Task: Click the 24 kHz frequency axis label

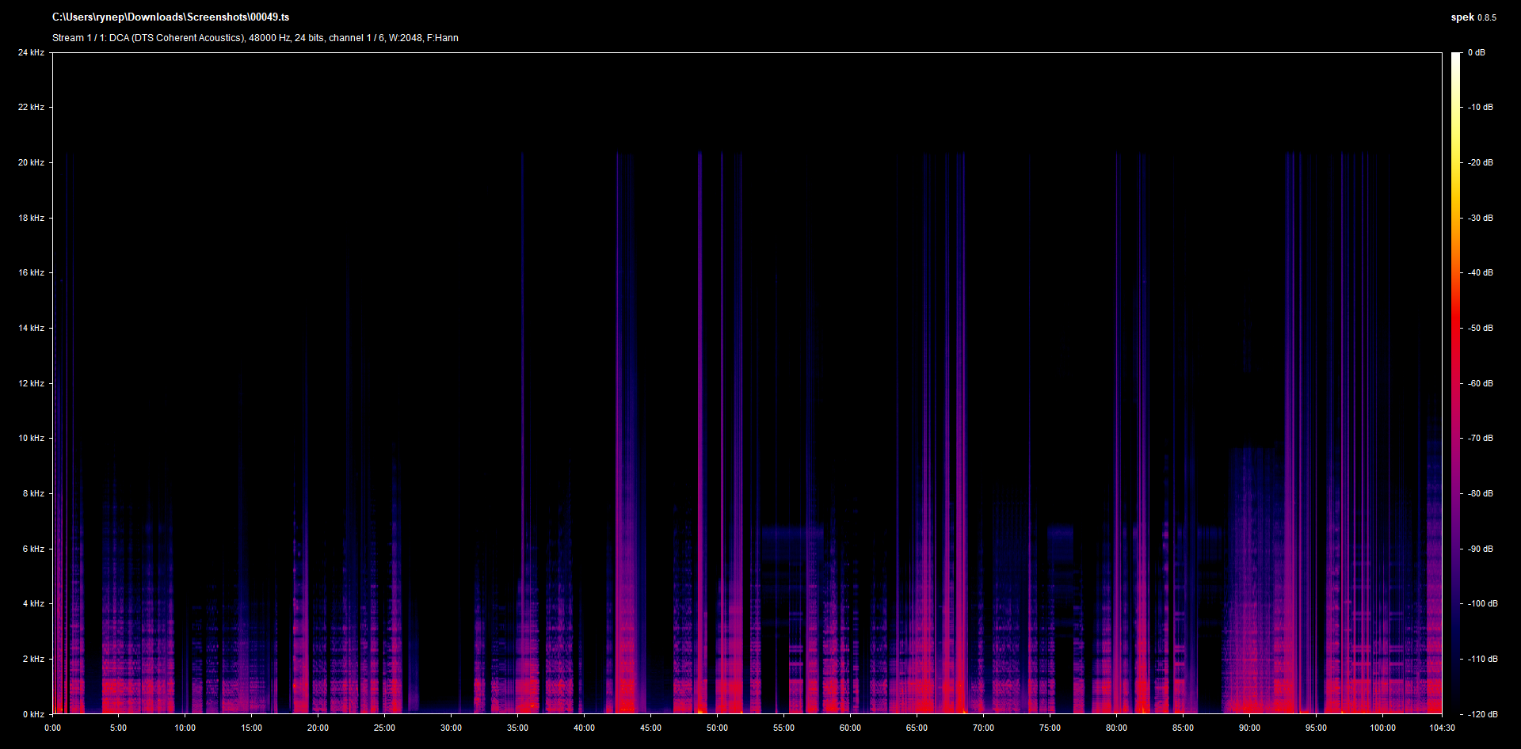Action: [32, 52]
